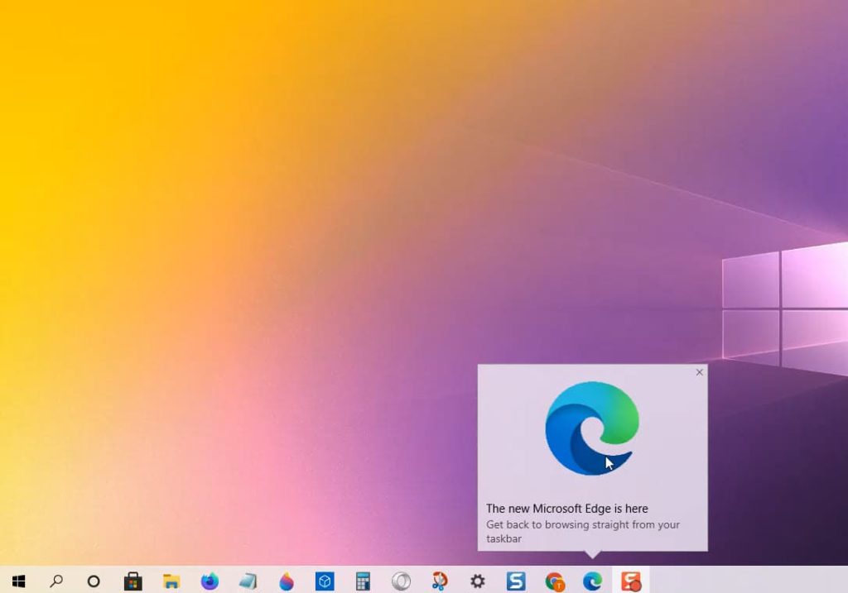Open the Microsoft Store shopping bag icon

tap(132, 581)
